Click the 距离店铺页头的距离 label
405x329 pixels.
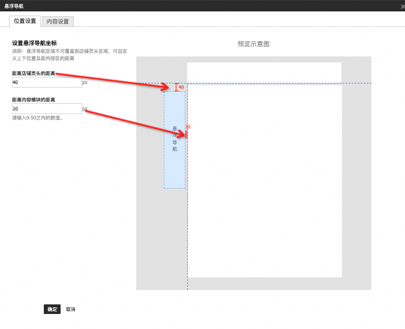click(x=34, y=73)
